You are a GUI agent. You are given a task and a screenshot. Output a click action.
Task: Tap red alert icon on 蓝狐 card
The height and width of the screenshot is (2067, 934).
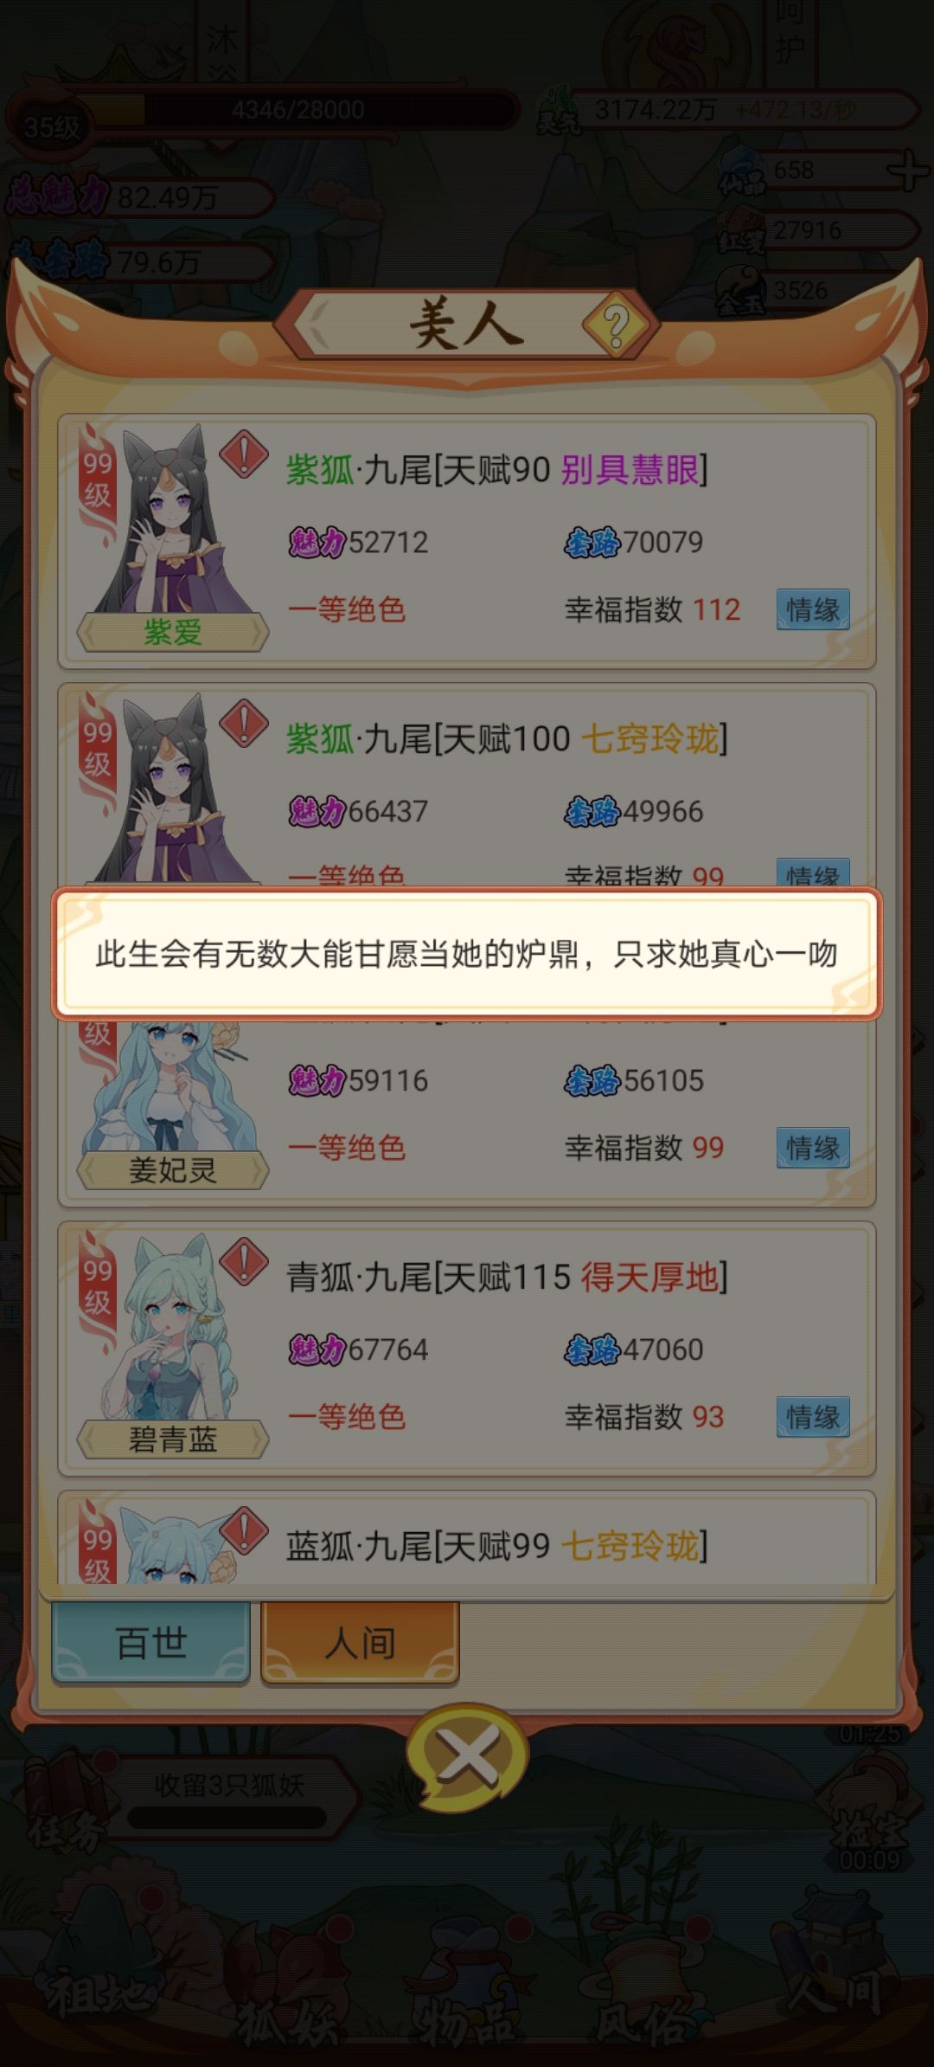[x=244, y=1530]
